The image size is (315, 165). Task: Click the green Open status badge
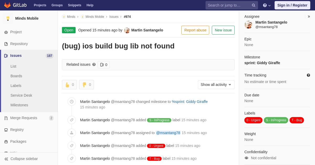(69, 30)
